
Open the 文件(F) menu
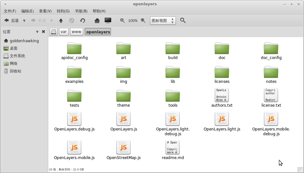10,11
